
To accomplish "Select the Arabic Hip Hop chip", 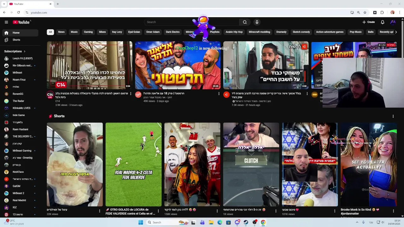I will coord(234,32).
